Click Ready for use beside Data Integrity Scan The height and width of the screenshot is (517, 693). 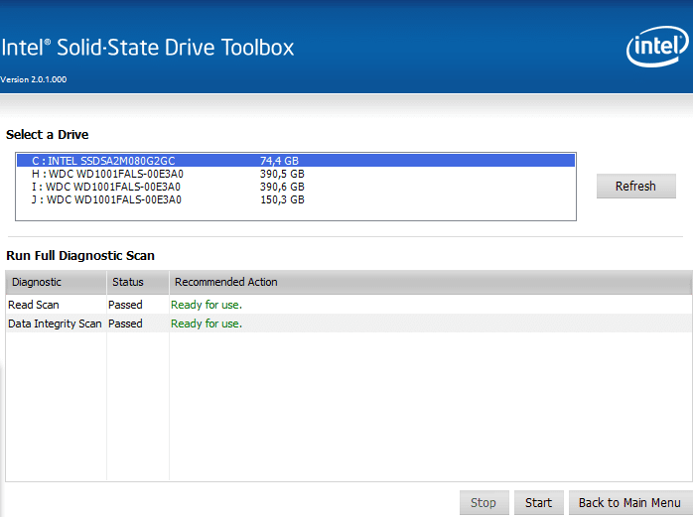[x=207, y=323]
